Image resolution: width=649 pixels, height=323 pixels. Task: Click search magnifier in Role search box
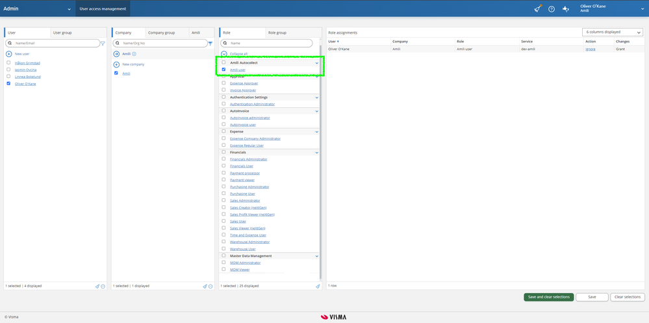point(225,43)
